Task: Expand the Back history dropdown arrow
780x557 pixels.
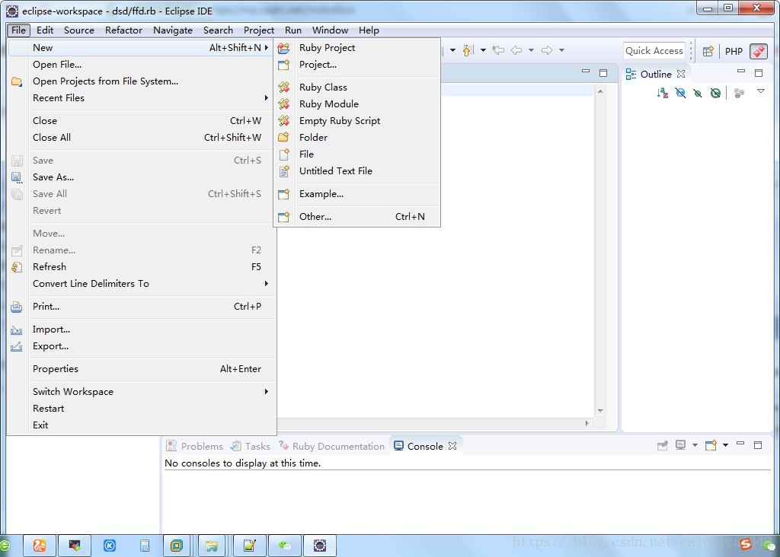Action: (531, 50)
